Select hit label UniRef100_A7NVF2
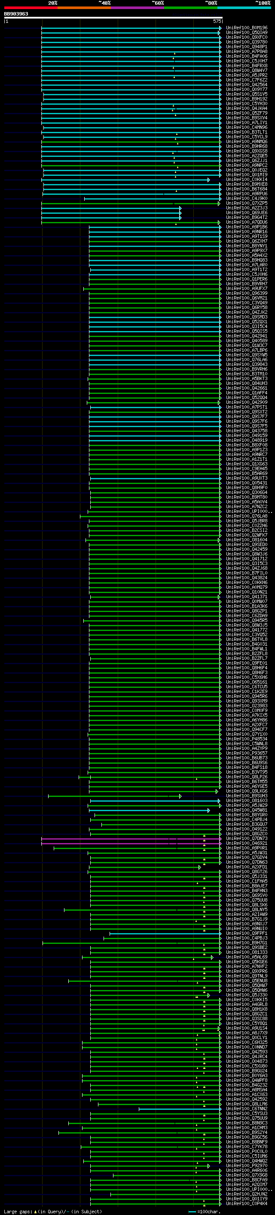Image resolution: width=275 pixels, height=1215 pixels. (247, 967)
